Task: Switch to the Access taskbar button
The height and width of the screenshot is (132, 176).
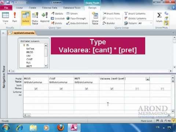Action: pos(74,128)
